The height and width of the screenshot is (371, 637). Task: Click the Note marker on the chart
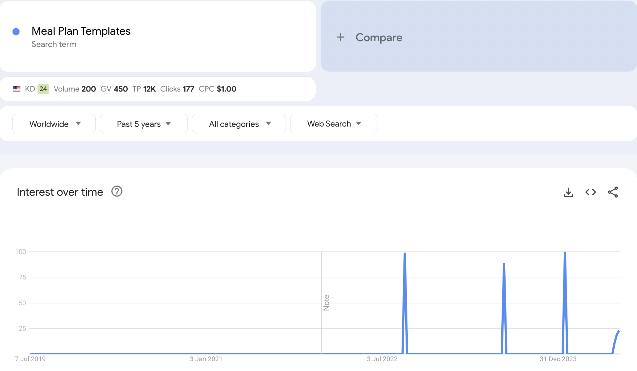tap(326, 303)
